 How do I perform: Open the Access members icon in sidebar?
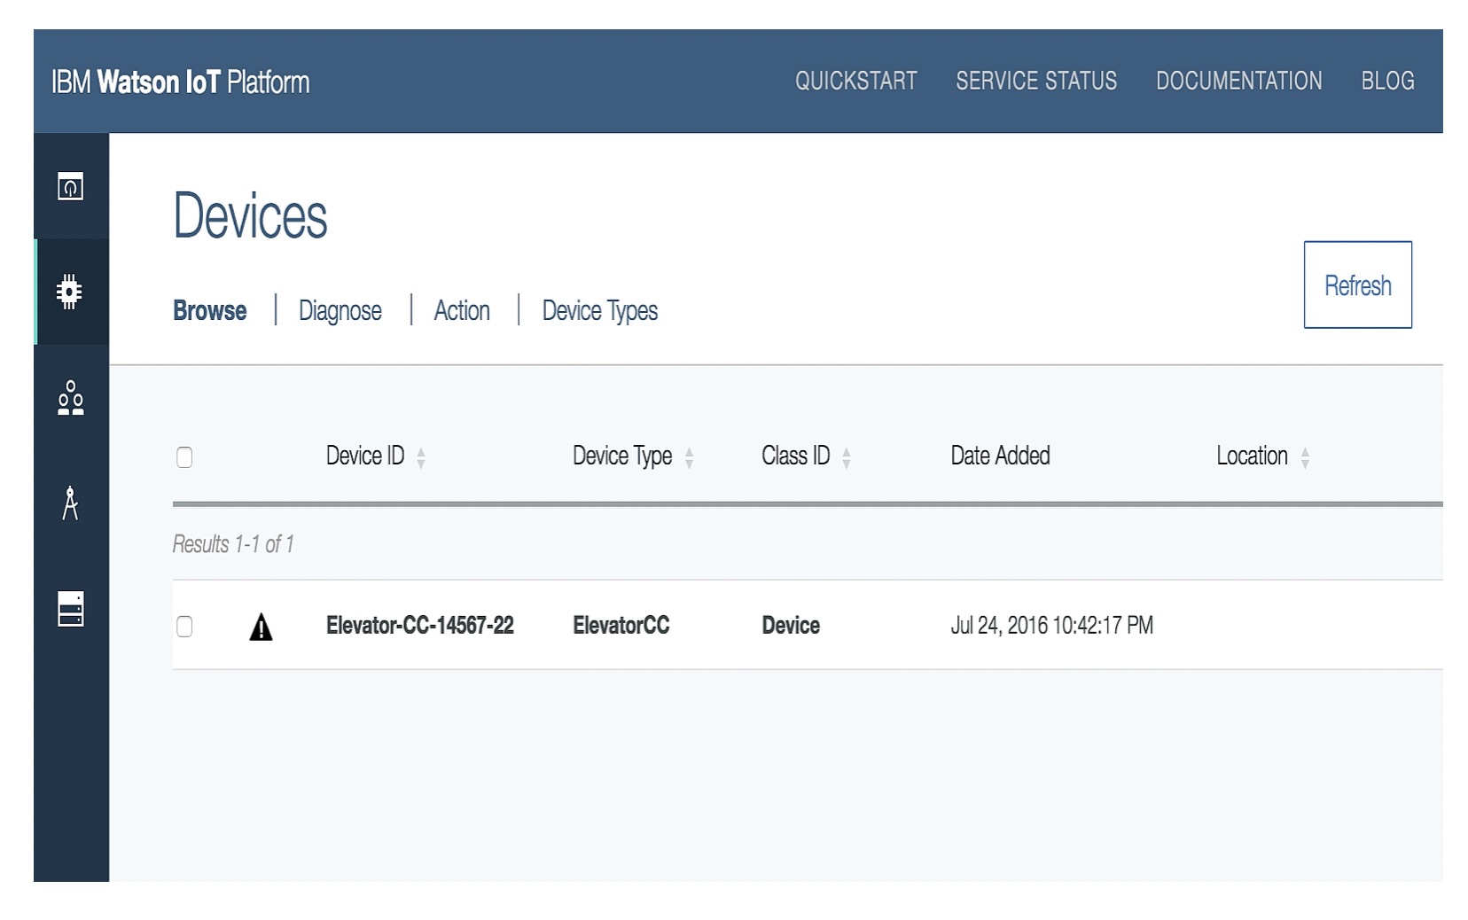point(71,400)
